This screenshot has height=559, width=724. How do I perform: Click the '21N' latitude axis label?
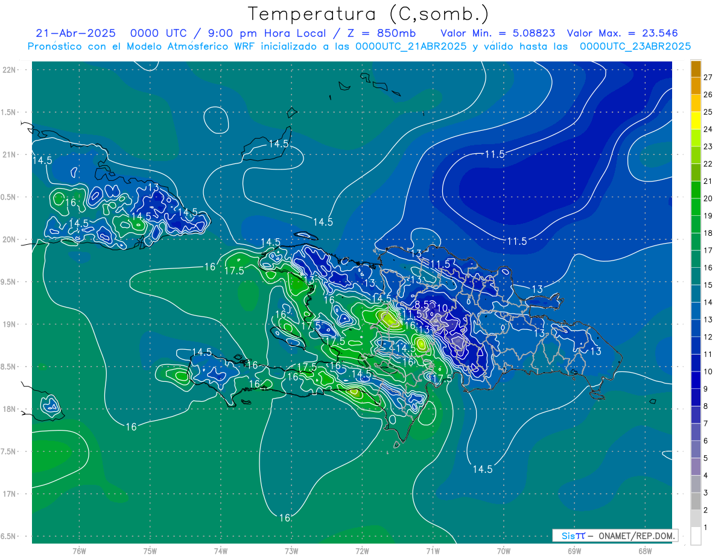[9, 154]
